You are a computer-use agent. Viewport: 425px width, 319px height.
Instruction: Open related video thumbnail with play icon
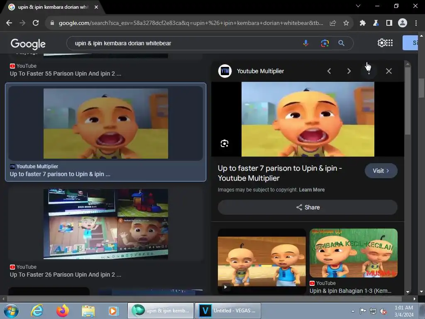[261, 262]
